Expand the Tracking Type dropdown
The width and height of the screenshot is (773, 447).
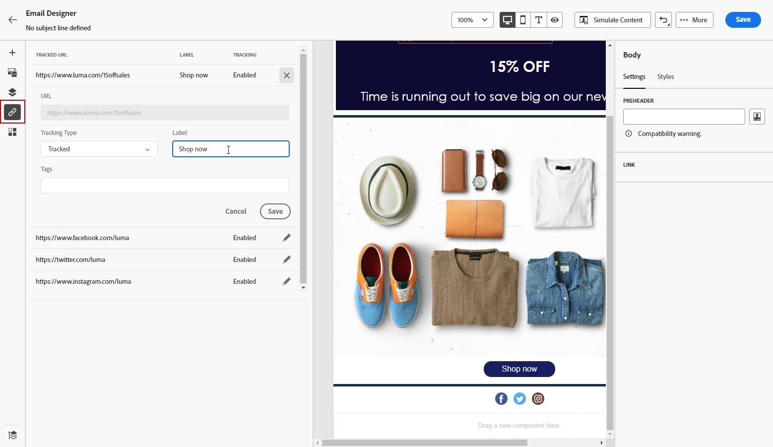[x=99, y=149]
